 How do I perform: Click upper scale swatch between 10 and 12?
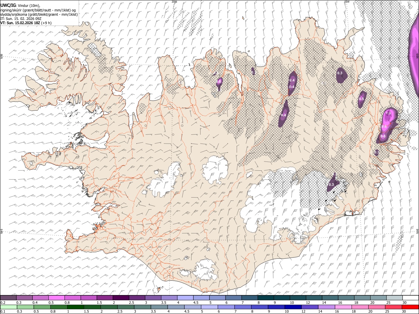(x=298, y=298)
